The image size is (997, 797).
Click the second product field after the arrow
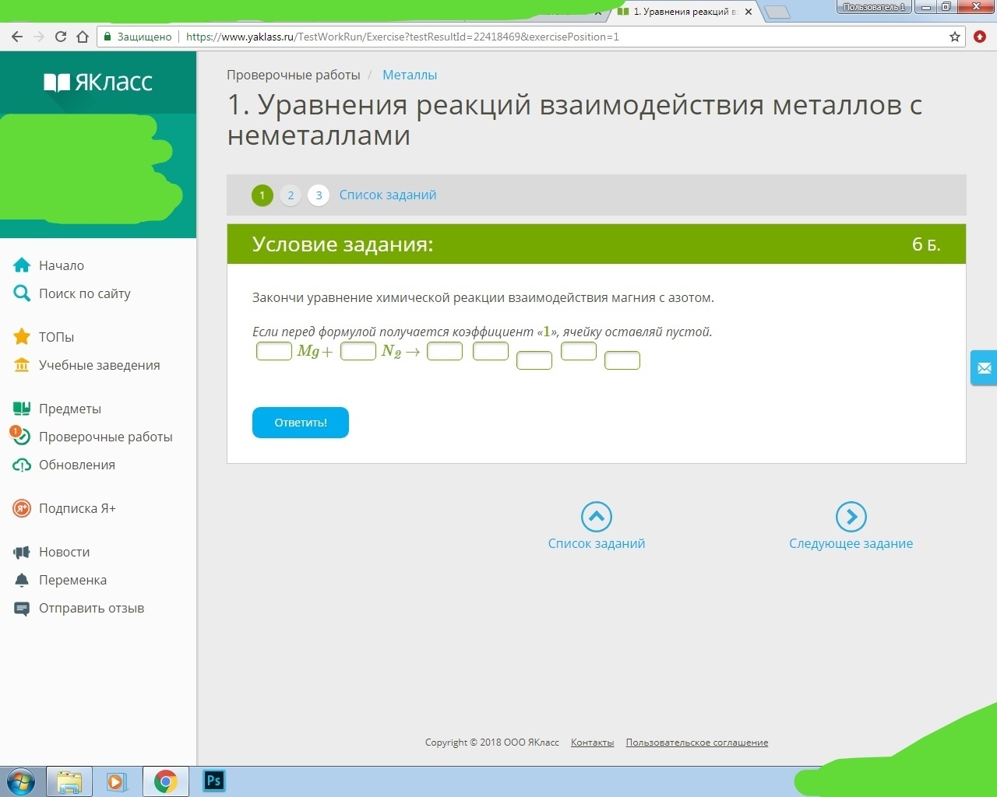tap(491, 351)
